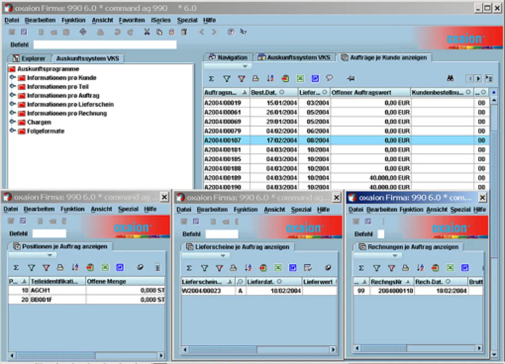Open the view dropdown in the Rechnungen je Auftrag window
The height and width of the screenshot is (364, 505).
377,256
